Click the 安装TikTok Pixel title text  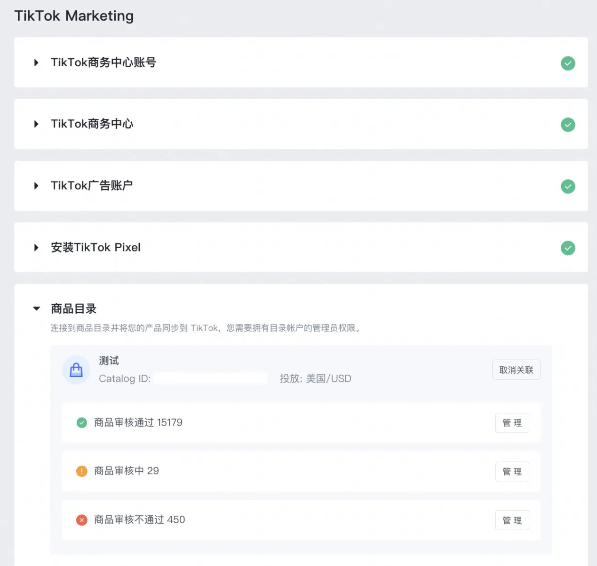click(x=96, y=247)
